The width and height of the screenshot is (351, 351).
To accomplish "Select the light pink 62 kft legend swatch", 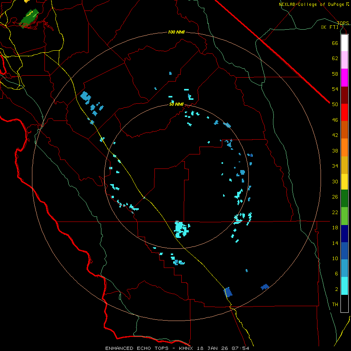I will coord(344,60).
